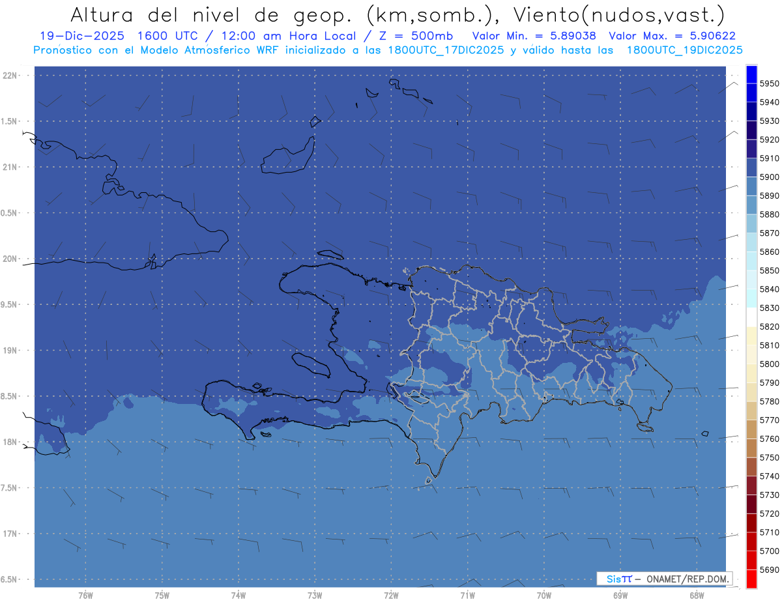This screenshot has height=604, width=782.
Task: Click the 5820 color scale label
Action: (769, 326)
